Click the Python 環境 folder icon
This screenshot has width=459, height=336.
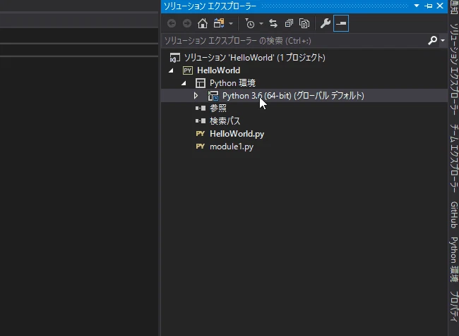pos(201,83)
